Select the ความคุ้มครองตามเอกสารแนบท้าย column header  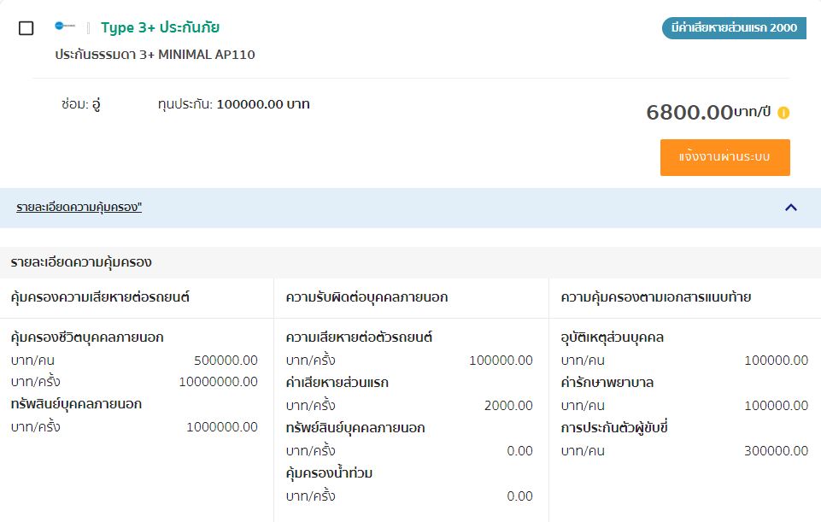(655, 297)
